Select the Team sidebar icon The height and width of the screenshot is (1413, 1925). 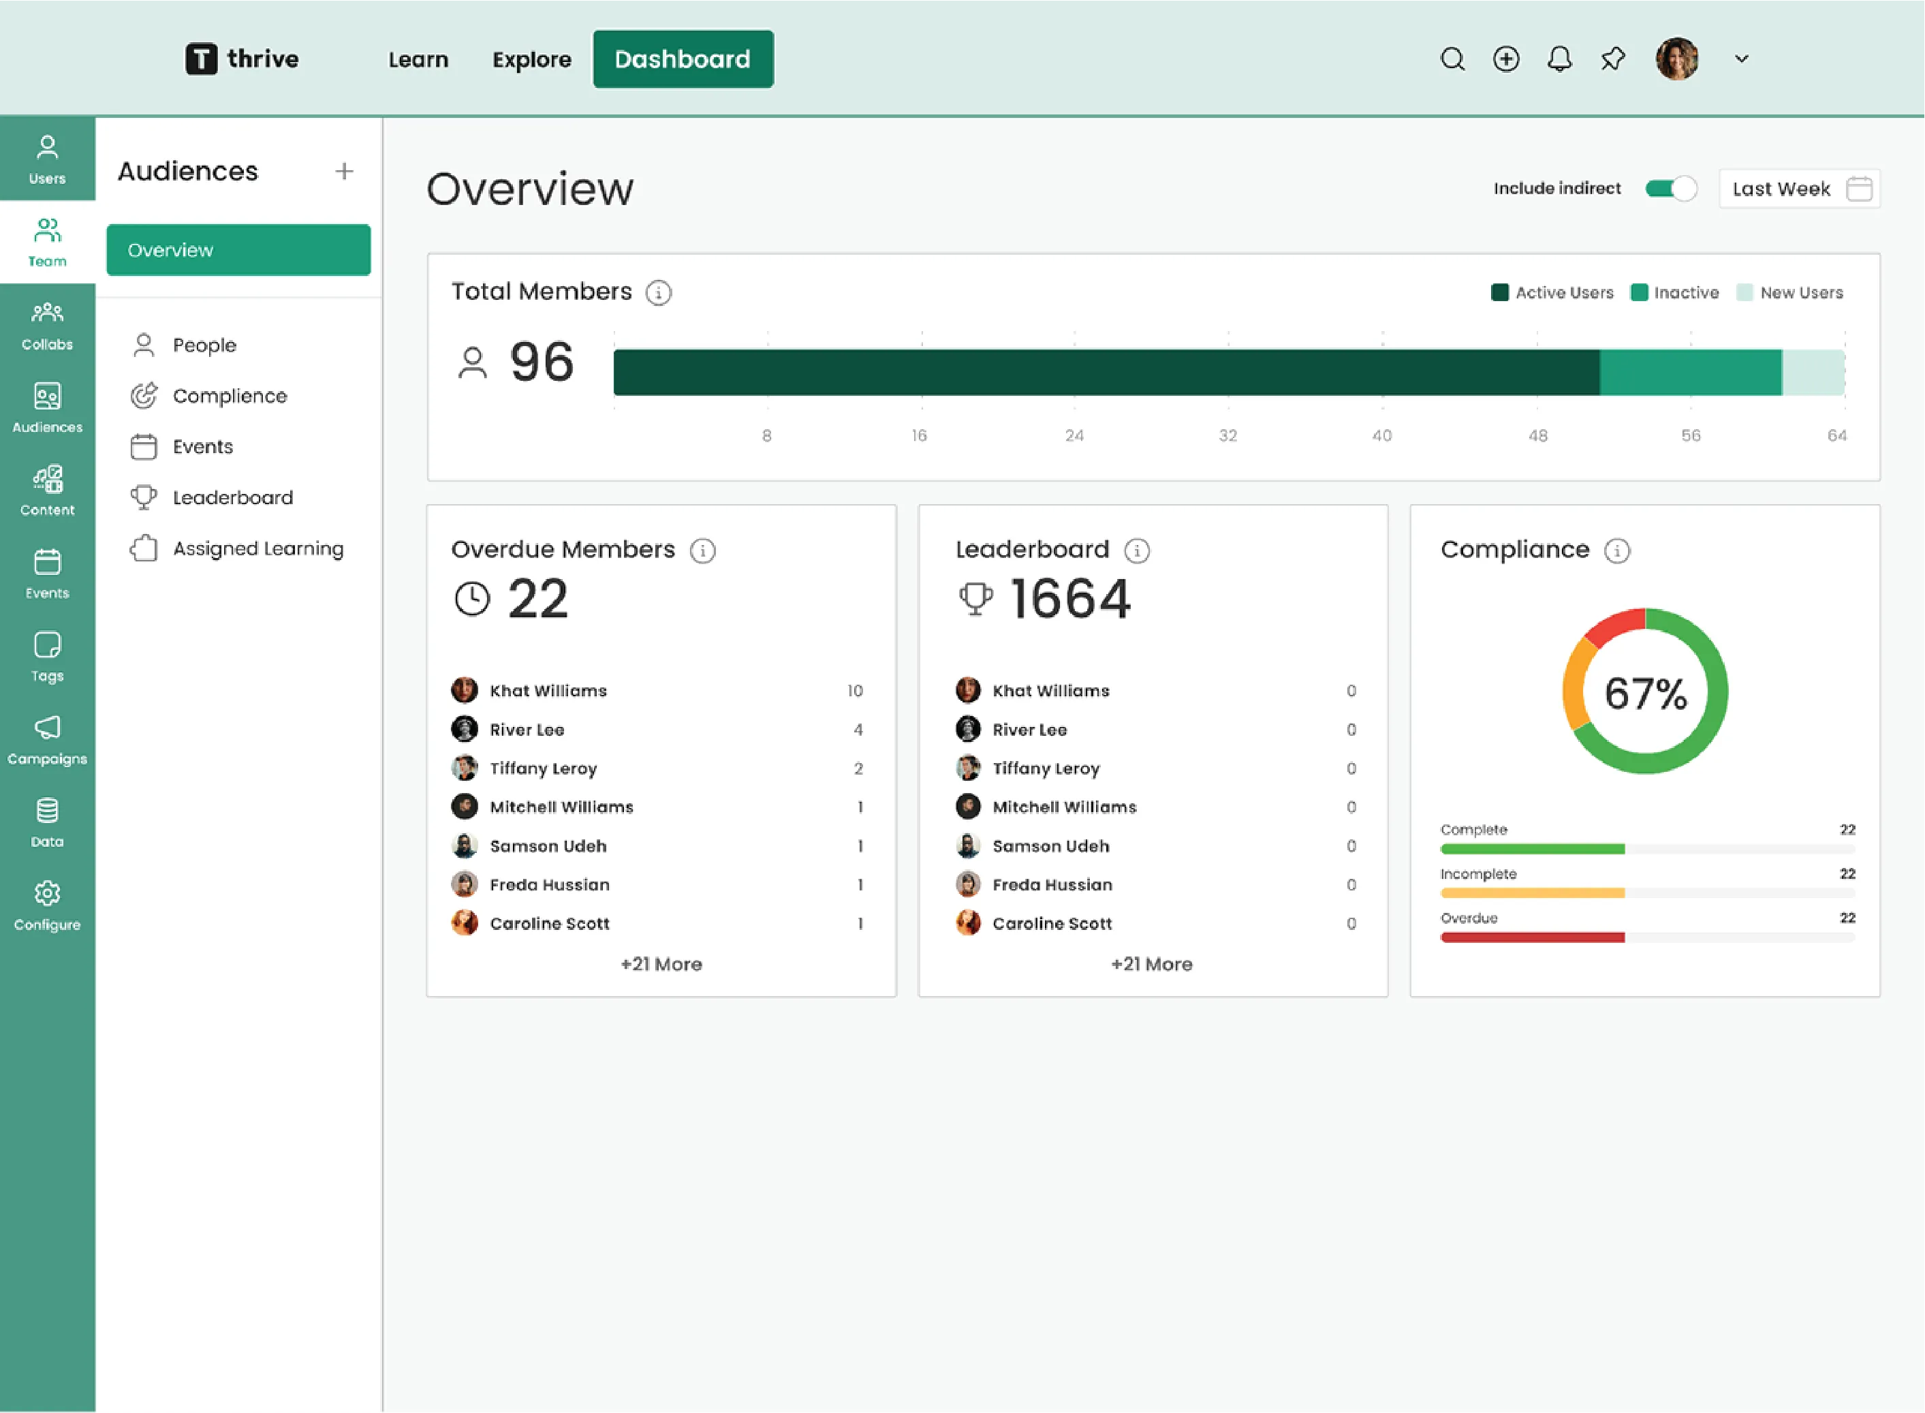[x=47, y=243]
